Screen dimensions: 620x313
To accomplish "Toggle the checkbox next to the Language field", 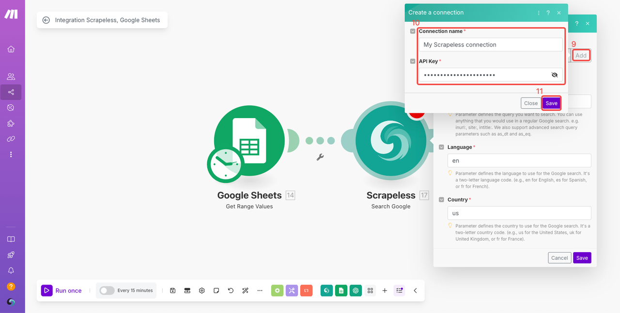I will click(x=442, y=147).
